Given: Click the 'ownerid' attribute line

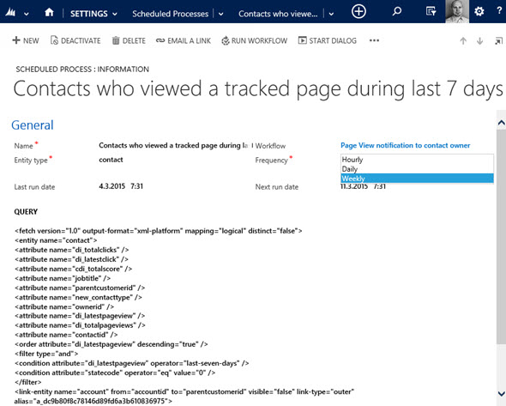Looking at the screenshot, I should pos(64,306).
